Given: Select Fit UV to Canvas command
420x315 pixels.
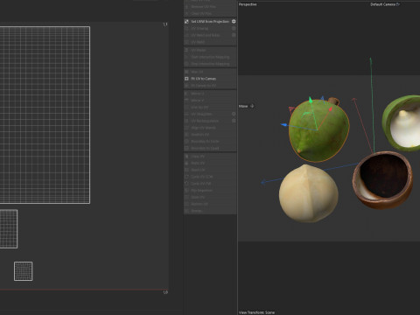Looking at the screenshot, I should [x=204, y=79].
